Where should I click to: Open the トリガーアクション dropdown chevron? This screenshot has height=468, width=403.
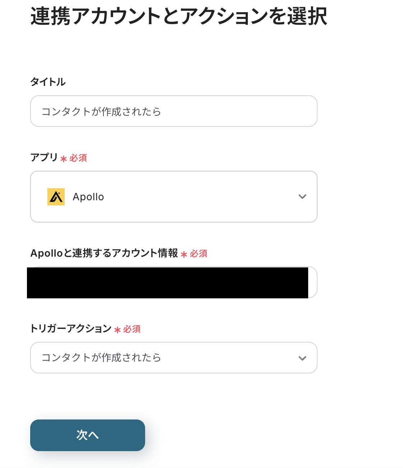click(302, 358)
